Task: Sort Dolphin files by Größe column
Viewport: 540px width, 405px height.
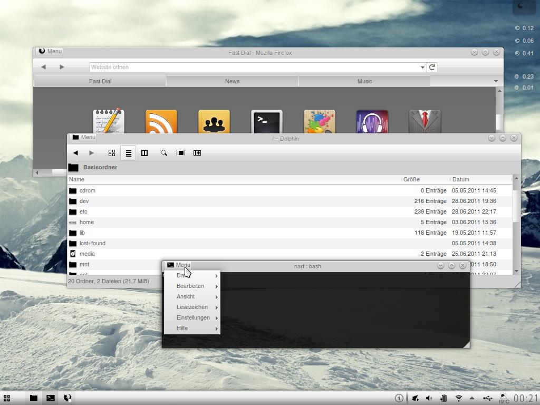Action: point(426,179)
